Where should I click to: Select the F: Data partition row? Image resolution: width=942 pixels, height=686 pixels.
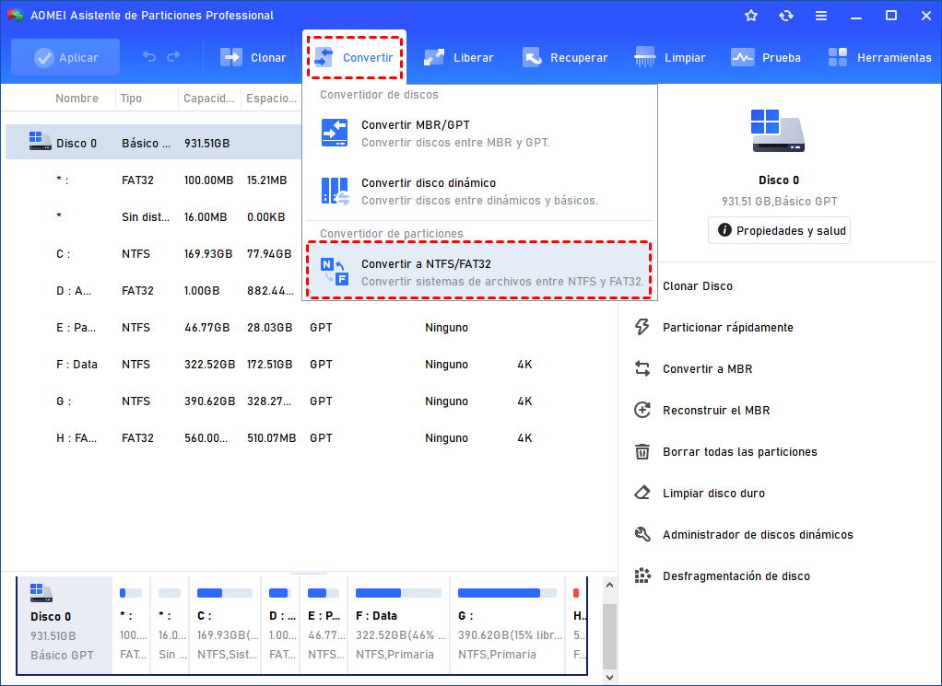(x=310, y=365)
